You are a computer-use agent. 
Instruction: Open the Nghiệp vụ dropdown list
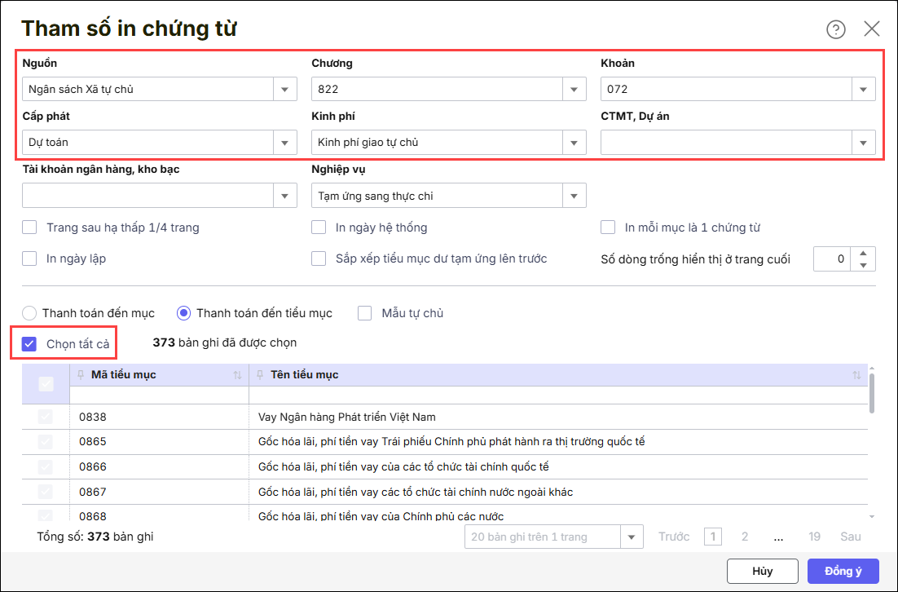(x=574, y=196)
